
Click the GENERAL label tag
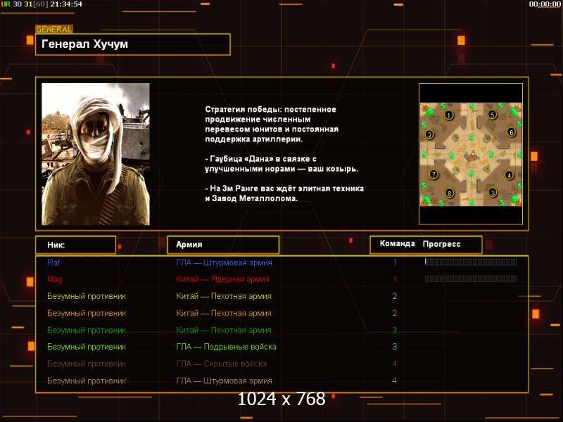click(x=54, y=30)
